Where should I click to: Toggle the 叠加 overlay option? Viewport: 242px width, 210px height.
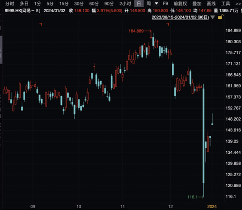coord(197,3)
